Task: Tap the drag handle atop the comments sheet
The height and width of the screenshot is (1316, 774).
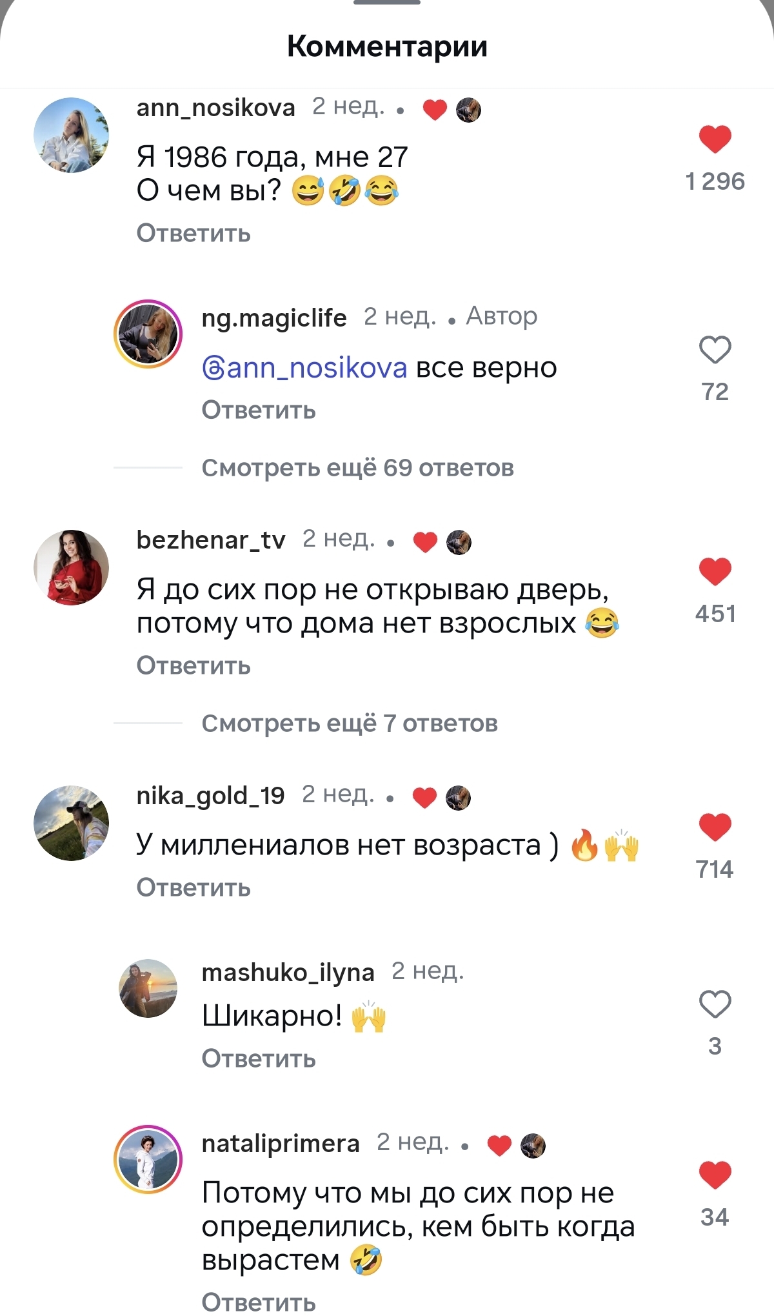Action: tap(387, 2)
